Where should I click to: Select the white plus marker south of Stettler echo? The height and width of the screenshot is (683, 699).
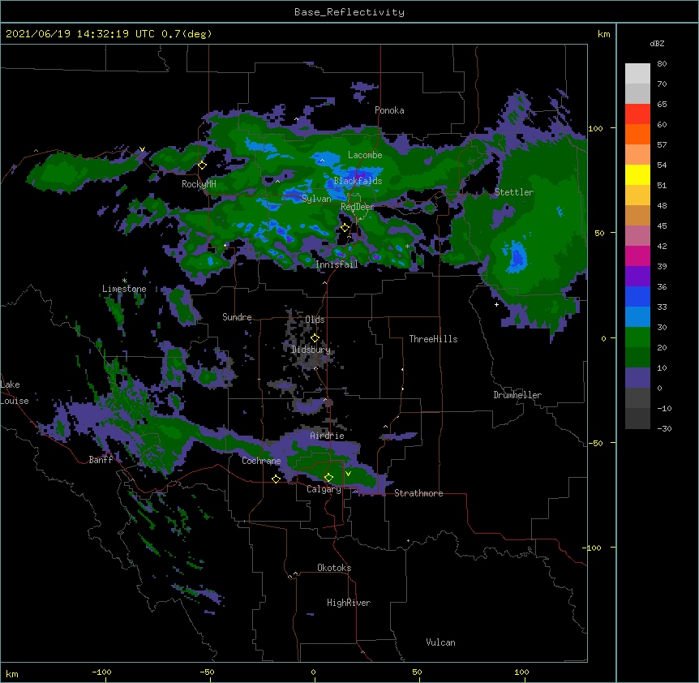[496, 304]
